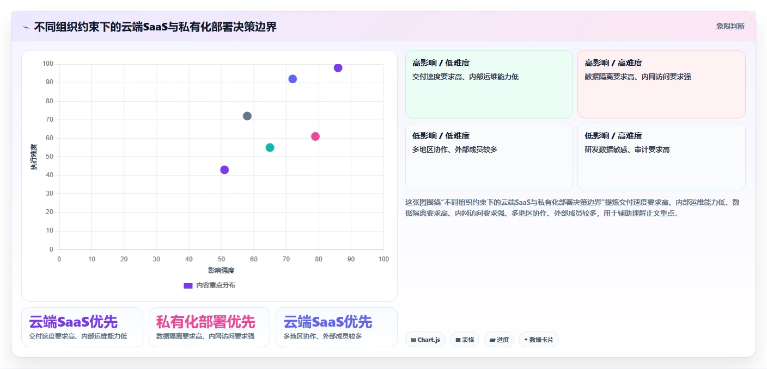
Task: Click the lightning bolt icon beside the title
Action: 26,27
